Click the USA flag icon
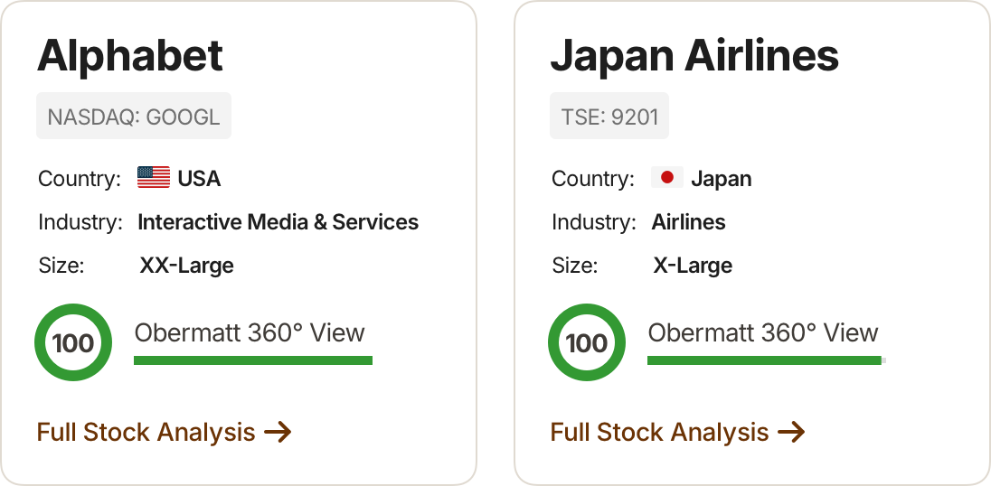Viewport: 991px width, 486px height. click(x=154, y=177)
